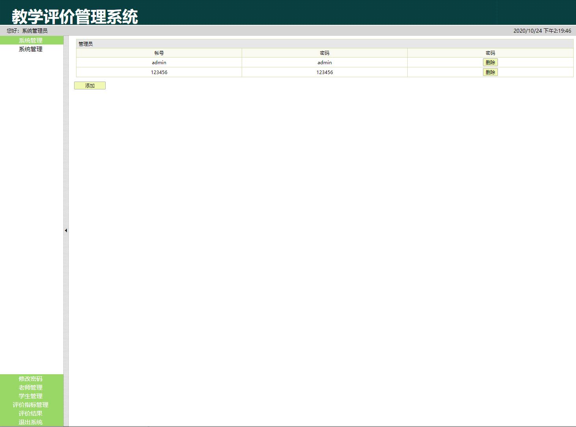Open 系统管理 from the highlighted sidebar header
This screenshot has width=576, height=427.
click(x=32, y=40)
